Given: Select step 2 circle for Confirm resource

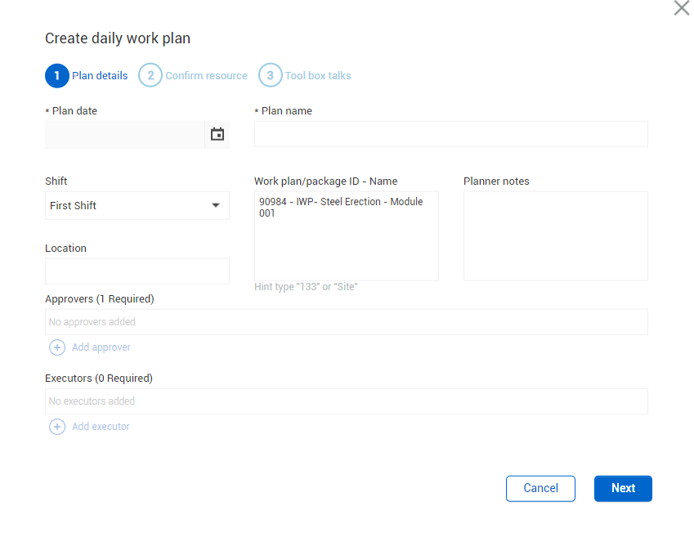Looking at the screenshot, I should tap(150, 75).
